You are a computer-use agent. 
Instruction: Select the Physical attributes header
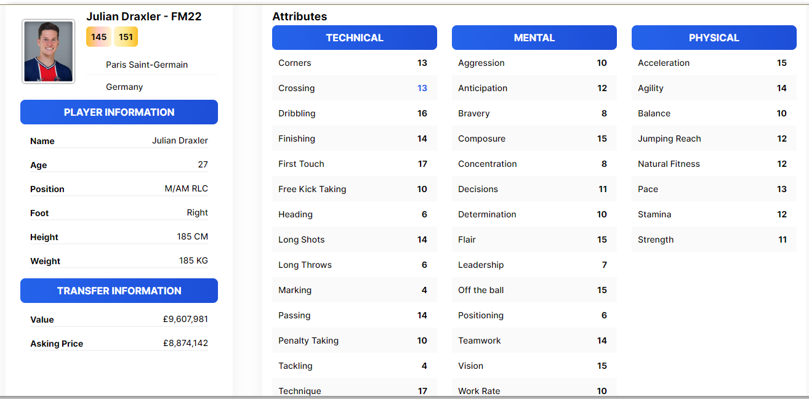(x=714, y=38)
